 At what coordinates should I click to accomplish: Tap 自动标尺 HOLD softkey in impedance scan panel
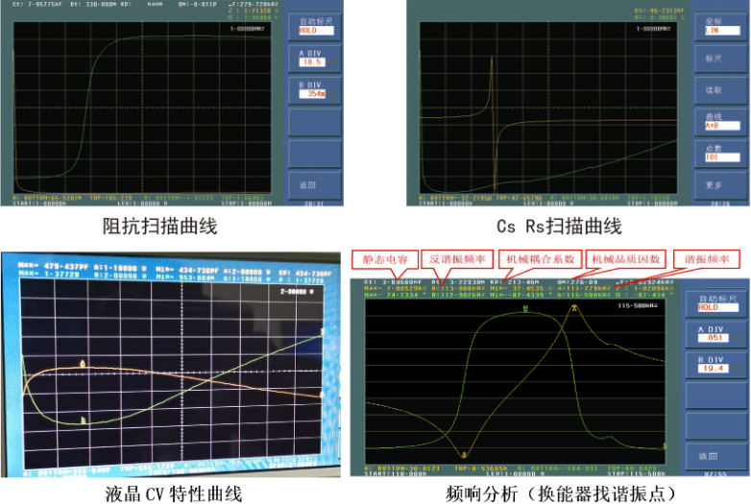tap(315, 27)
